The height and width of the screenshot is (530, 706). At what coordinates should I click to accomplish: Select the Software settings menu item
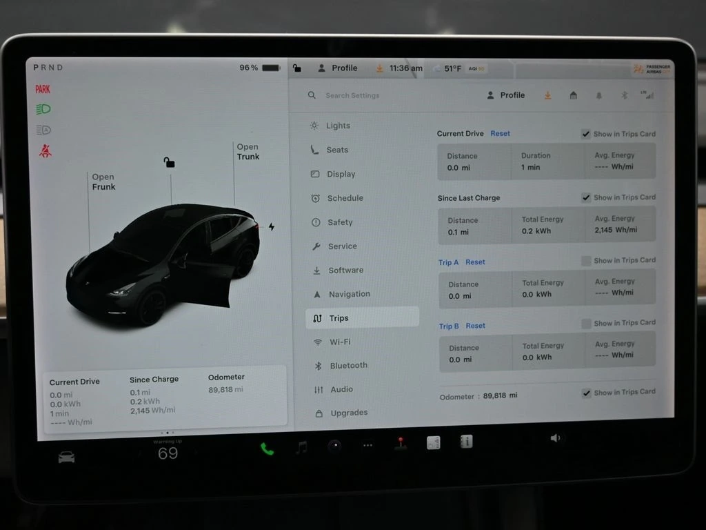tap(345, 271)
